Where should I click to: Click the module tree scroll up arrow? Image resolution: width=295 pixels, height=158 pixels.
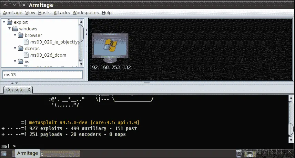tap(81, 21)
